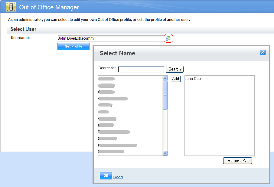The image size is (274, 187).
Task: Click the Select Name dialog title
Action: (117, 53)
